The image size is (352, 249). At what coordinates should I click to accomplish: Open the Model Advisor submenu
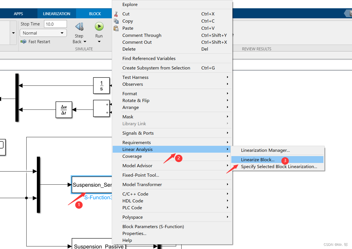172,166
